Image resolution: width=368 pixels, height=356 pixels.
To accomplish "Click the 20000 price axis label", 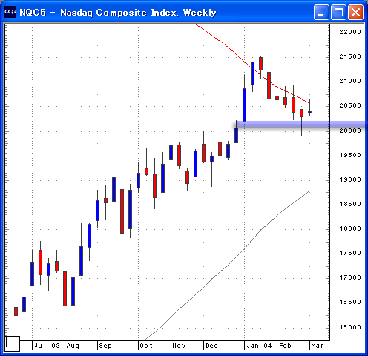I will [350, 131].
